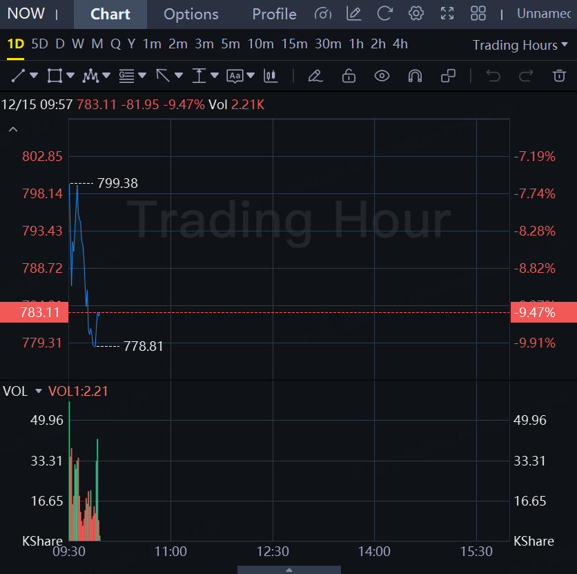Collapse chart panel with up chevron

click(13, 129)
